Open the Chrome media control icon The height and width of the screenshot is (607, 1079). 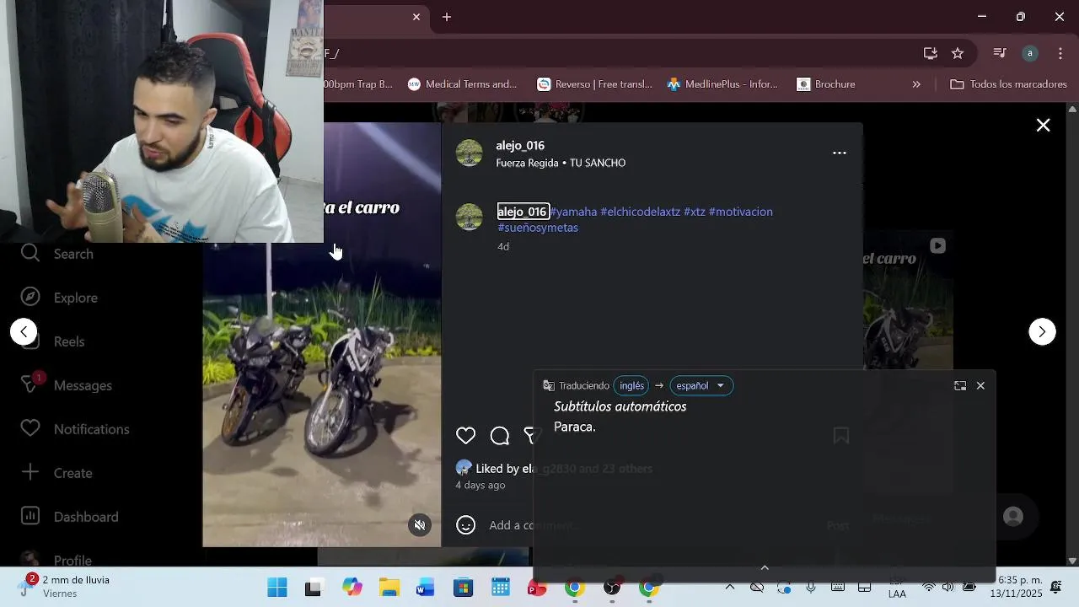[x=1000, y=53]
